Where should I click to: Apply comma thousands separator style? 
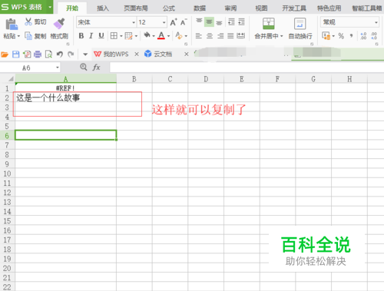point(352,35)
